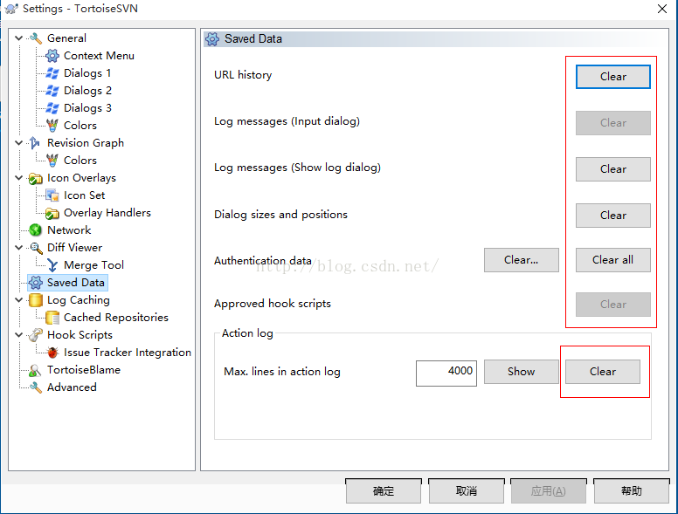Click the TortoiseSVN title bar icon

pyautogui.click(x=11, y=8)
